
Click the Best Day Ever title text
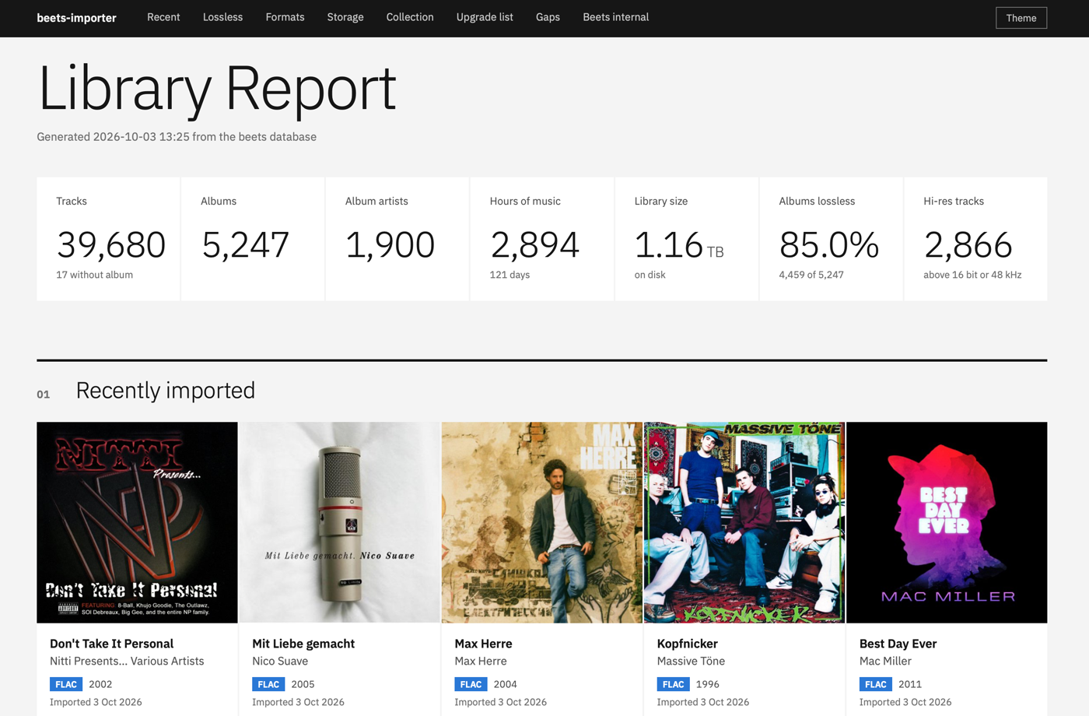pos(898,644)
